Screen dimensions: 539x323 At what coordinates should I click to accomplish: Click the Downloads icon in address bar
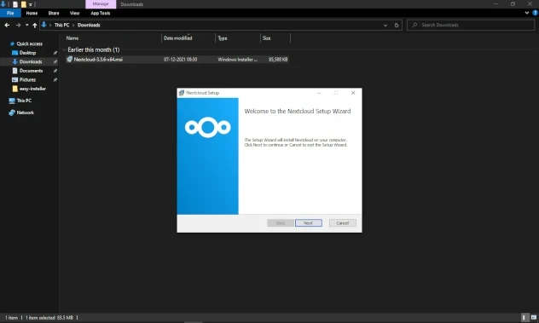tap(43, 25)
